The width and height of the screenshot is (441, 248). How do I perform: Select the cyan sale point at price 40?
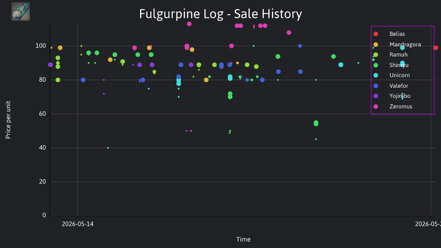pos(108,148)
